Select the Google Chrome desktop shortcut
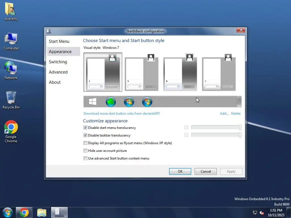Screen dimensions: 291x218 pyautogui.click(x=11, y=131)
